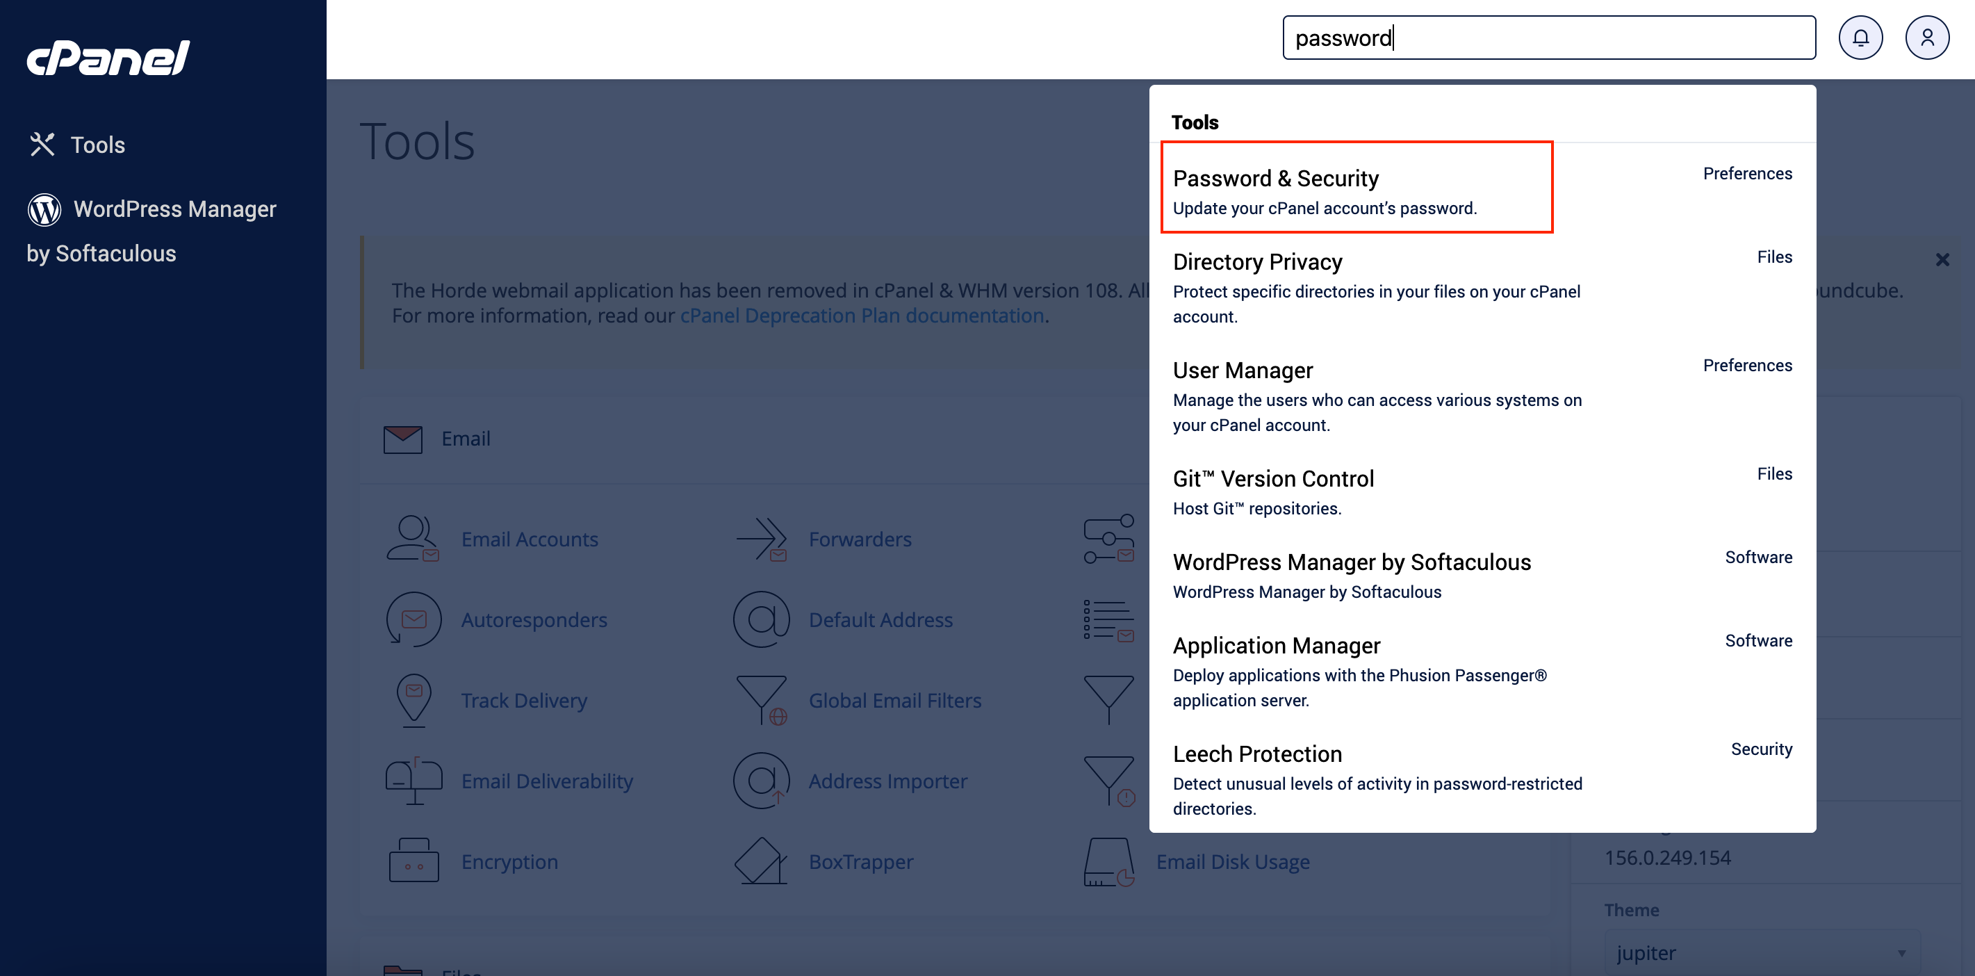This screenshot has width=1975, height=976.
Task: Open cPanel Deprecation Plan documentation link
Action: coord(862,316)
